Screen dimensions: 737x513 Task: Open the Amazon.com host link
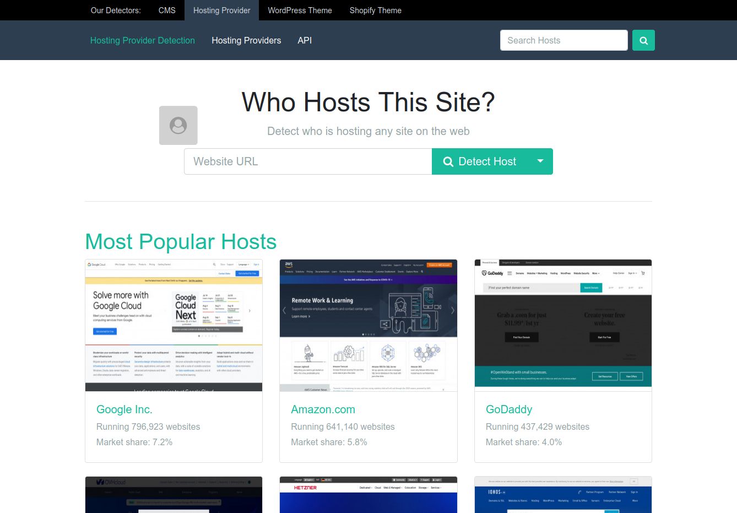click(x=323, y=409)
